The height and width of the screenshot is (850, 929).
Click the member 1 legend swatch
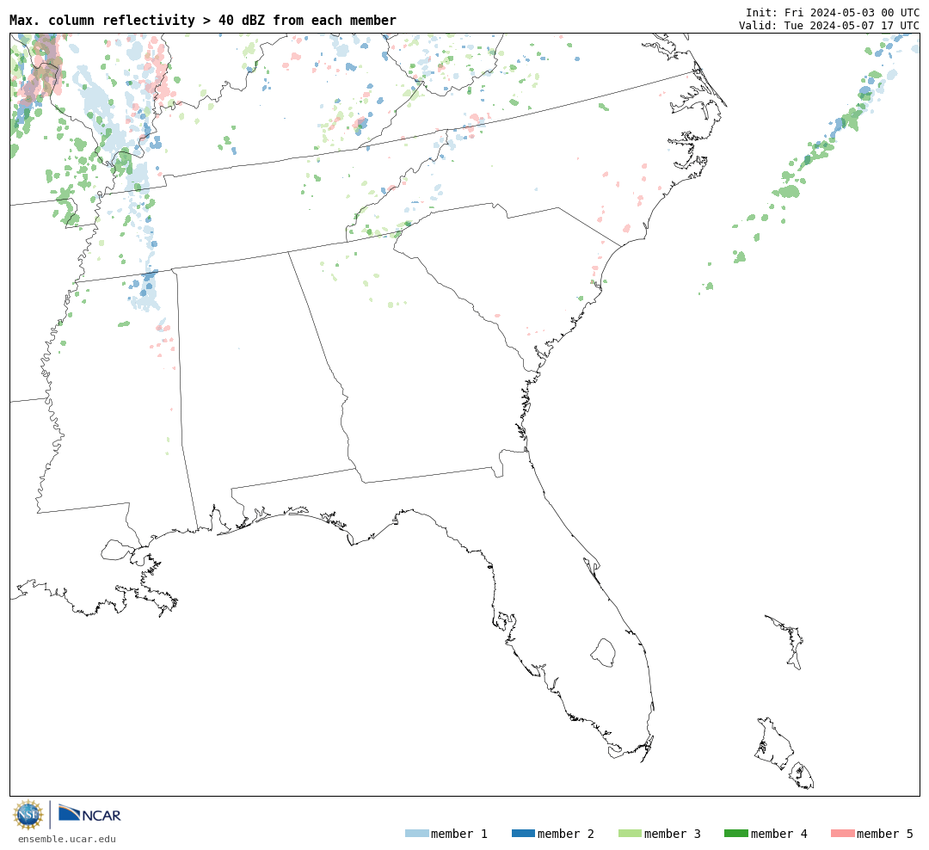click(416, 834)
